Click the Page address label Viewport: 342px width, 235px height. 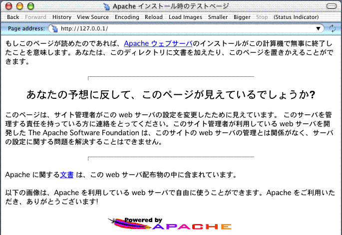[x=26, y=28]
